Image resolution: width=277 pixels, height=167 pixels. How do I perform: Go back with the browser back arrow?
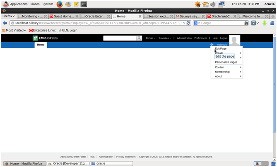[5, 23]
